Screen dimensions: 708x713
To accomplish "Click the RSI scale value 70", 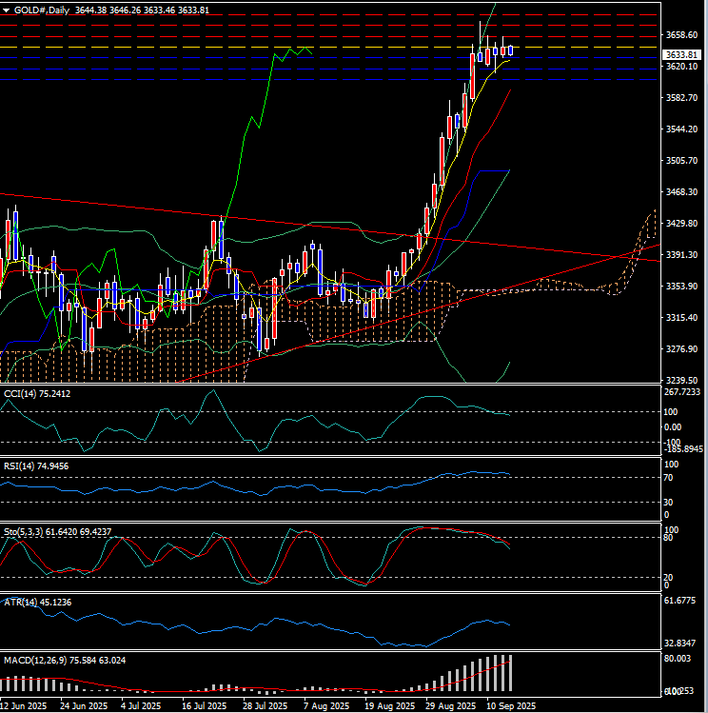I will (668, 478).
